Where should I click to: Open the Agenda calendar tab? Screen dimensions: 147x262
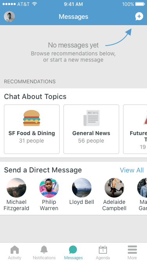point(103,252)
